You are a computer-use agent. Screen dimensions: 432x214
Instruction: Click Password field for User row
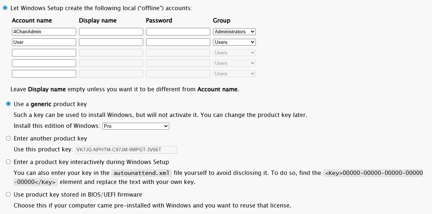coord(178,42)
